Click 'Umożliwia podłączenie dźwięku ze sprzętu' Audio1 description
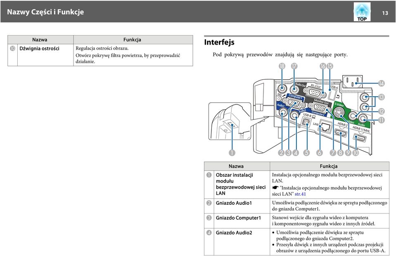396x256 pixels. click(330, 206)
